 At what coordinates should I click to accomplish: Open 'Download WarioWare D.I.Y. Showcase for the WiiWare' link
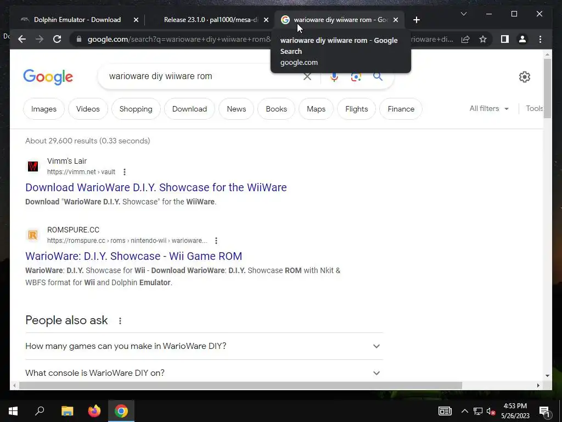click(156, 187)
